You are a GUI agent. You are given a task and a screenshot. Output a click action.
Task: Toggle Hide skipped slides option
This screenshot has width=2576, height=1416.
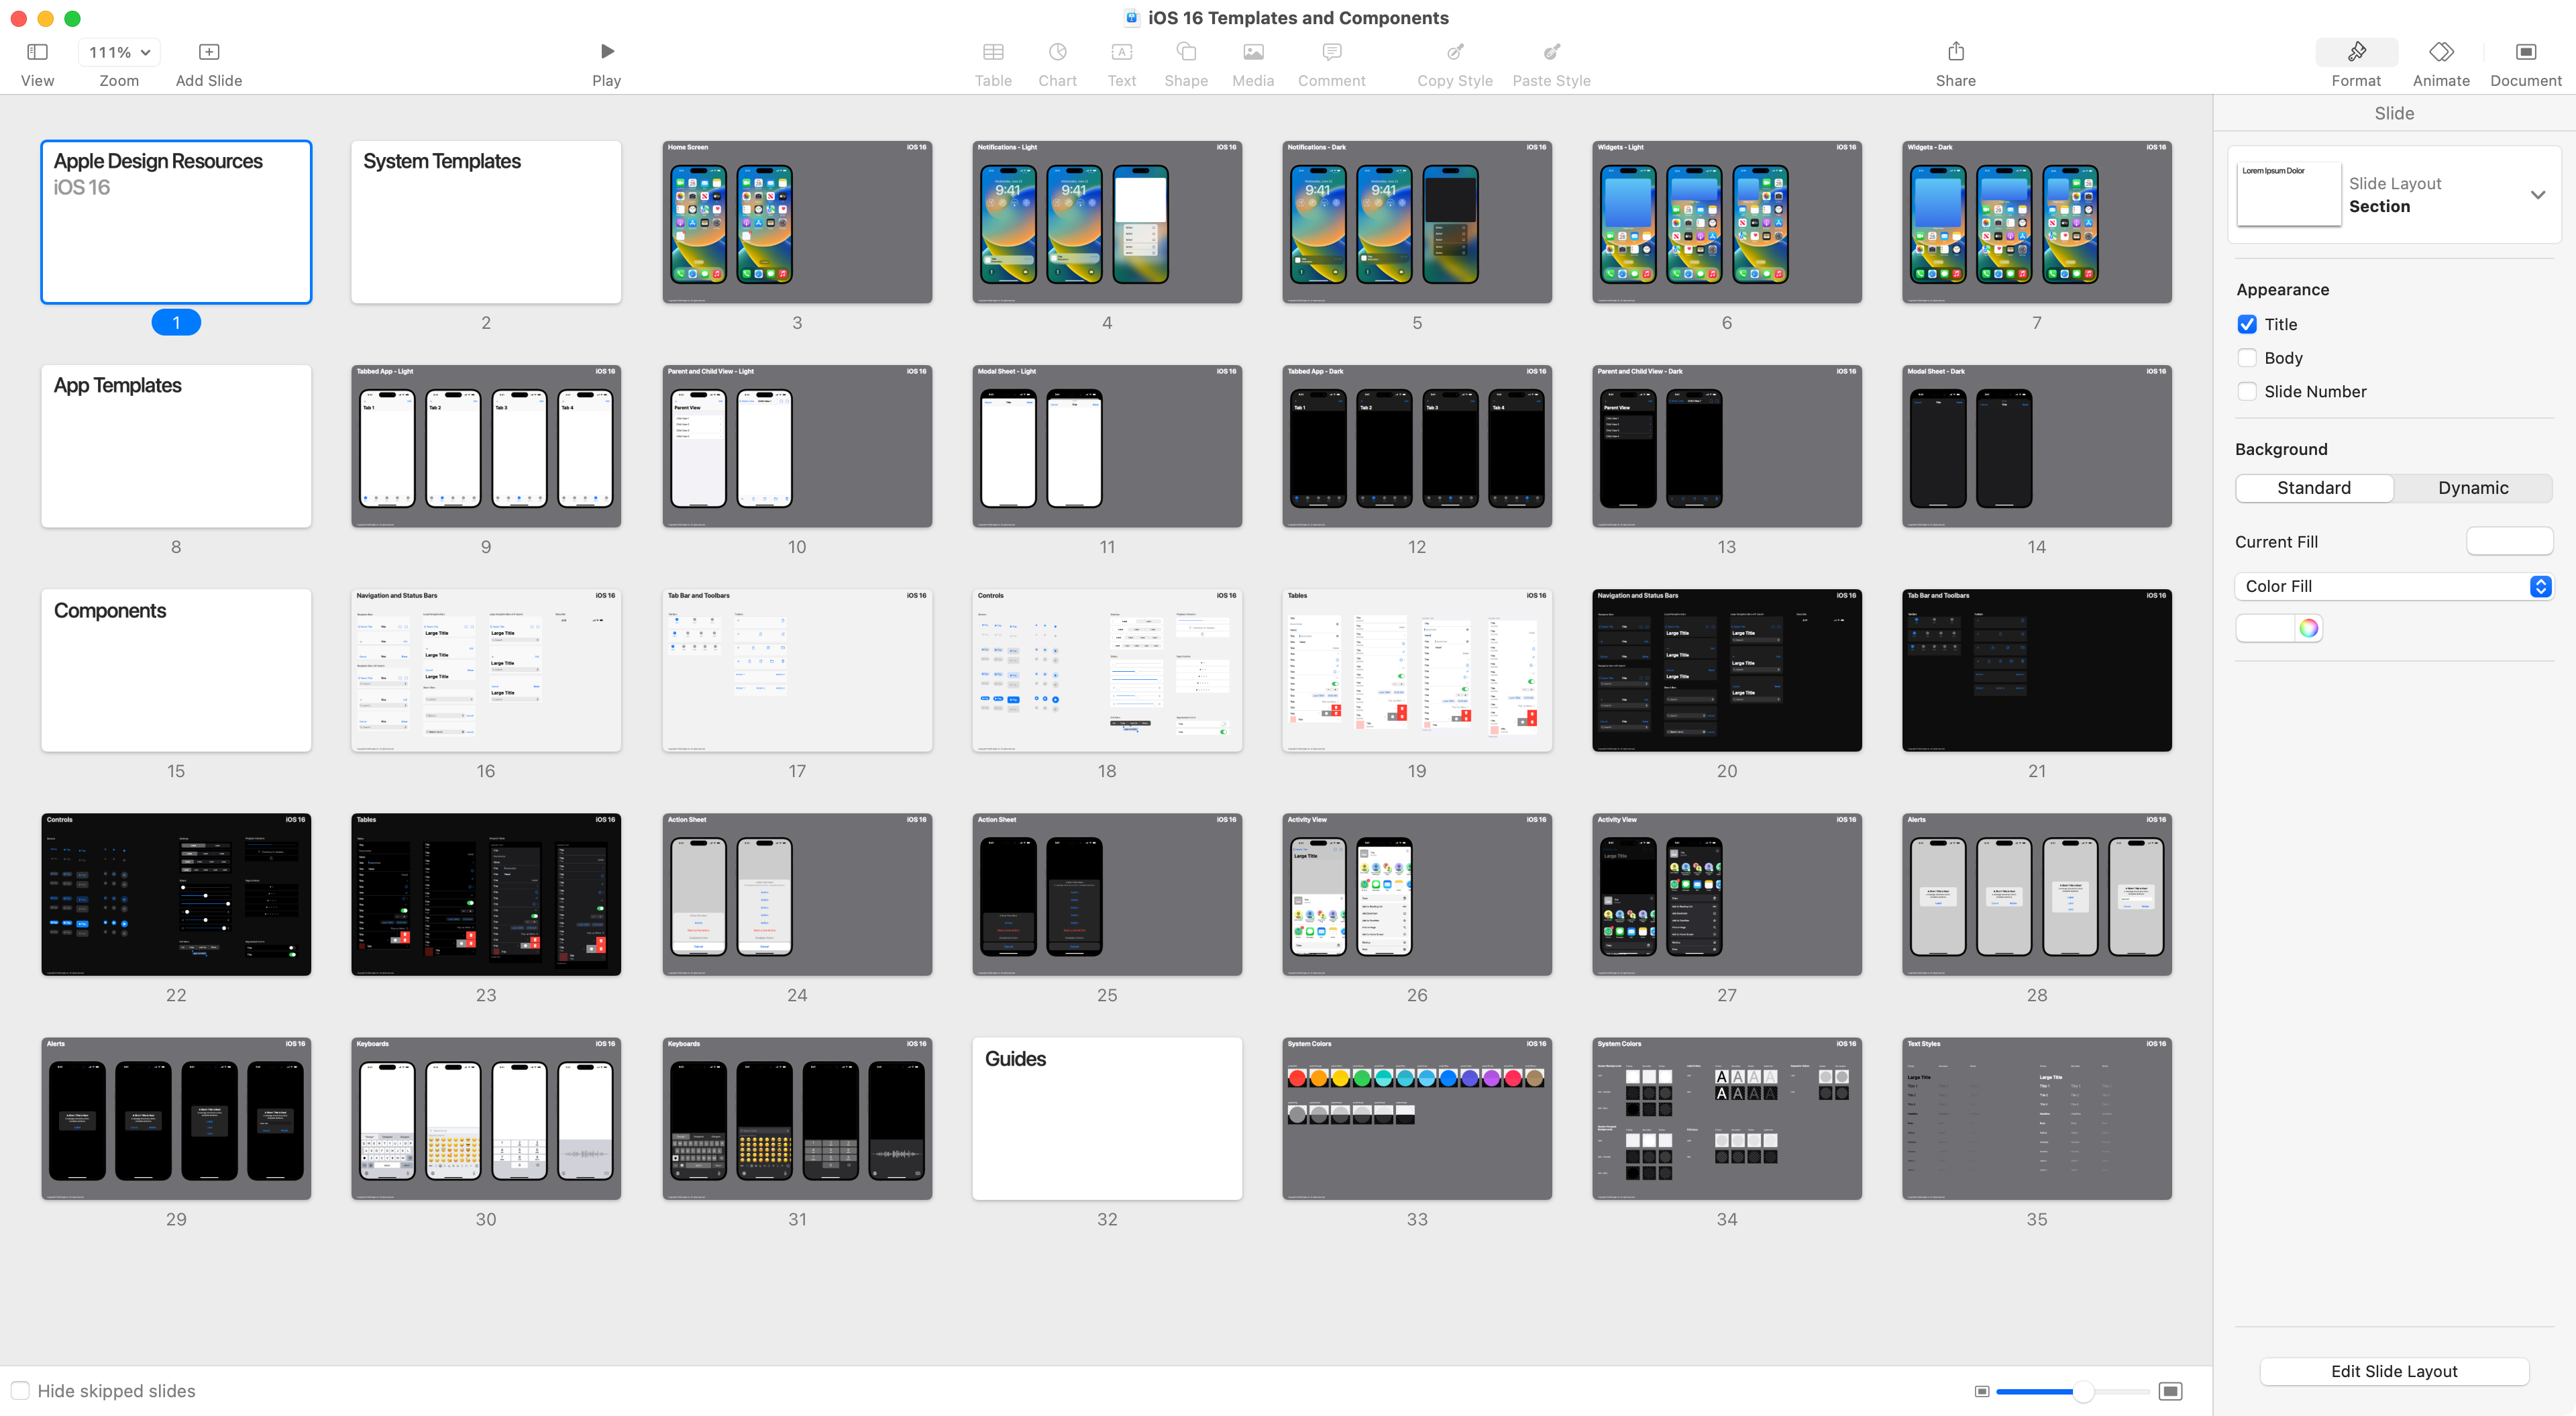(20, 1391)
